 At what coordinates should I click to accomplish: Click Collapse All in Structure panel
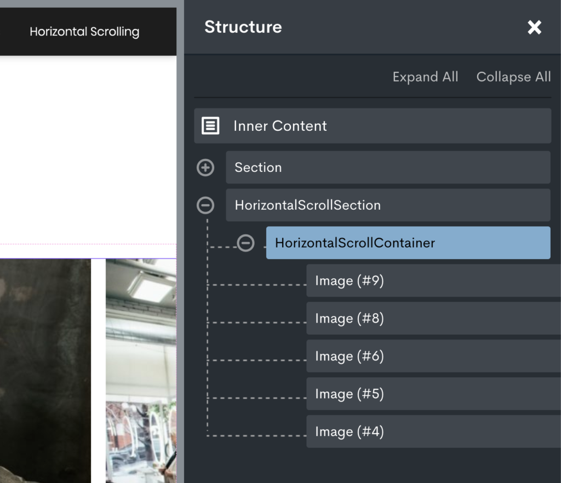click(513, 77)
